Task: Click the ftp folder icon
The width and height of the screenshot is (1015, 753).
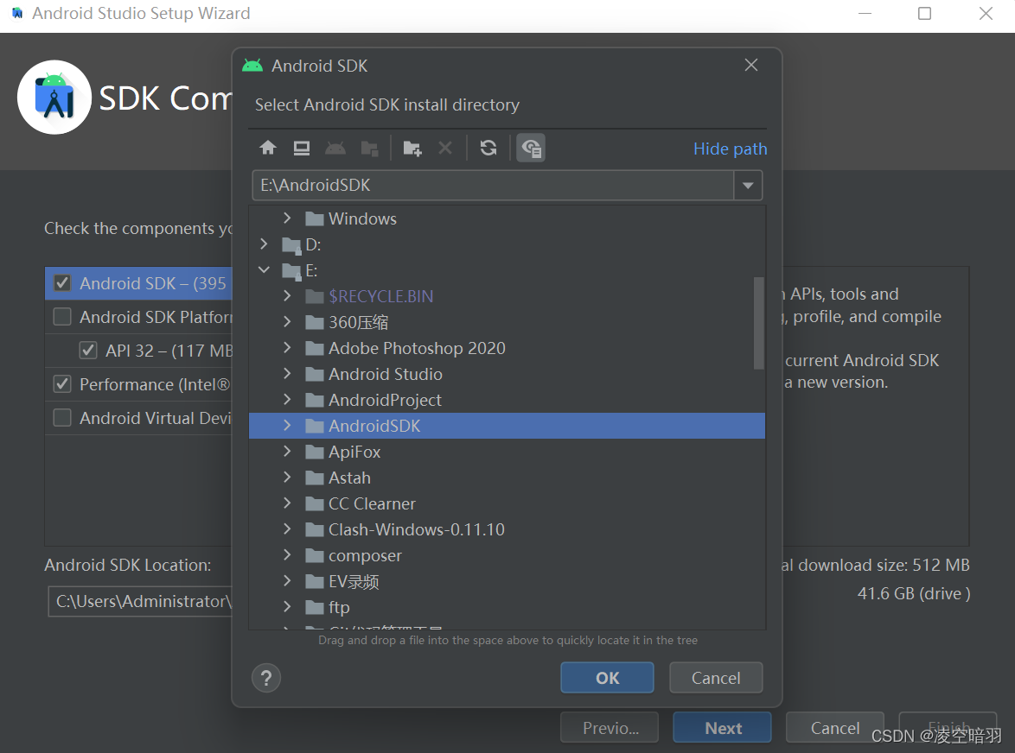Action: click(x=315, y=607)
